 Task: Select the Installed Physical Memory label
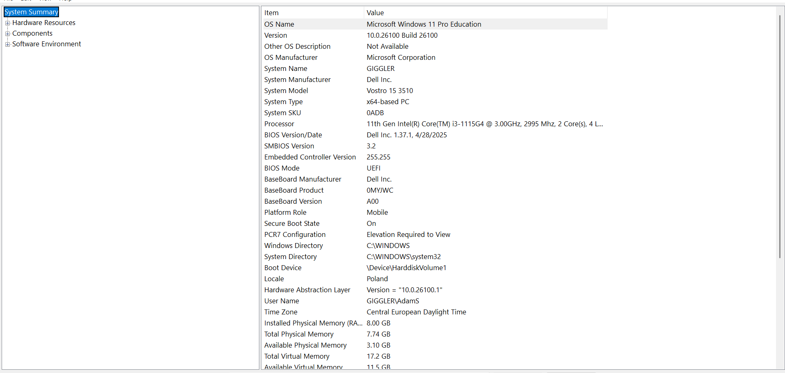(x=313, y=323)
